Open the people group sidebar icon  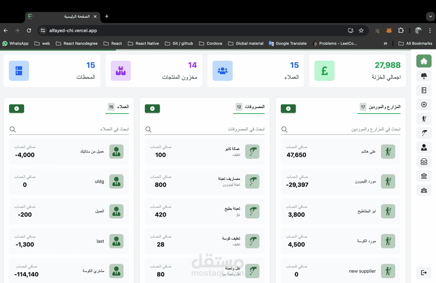coord(424,190)
